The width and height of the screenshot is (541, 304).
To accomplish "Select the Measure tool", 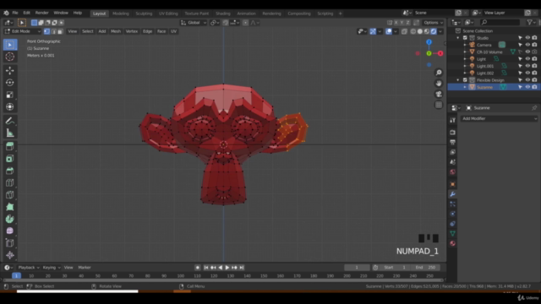I will [10, 133].
